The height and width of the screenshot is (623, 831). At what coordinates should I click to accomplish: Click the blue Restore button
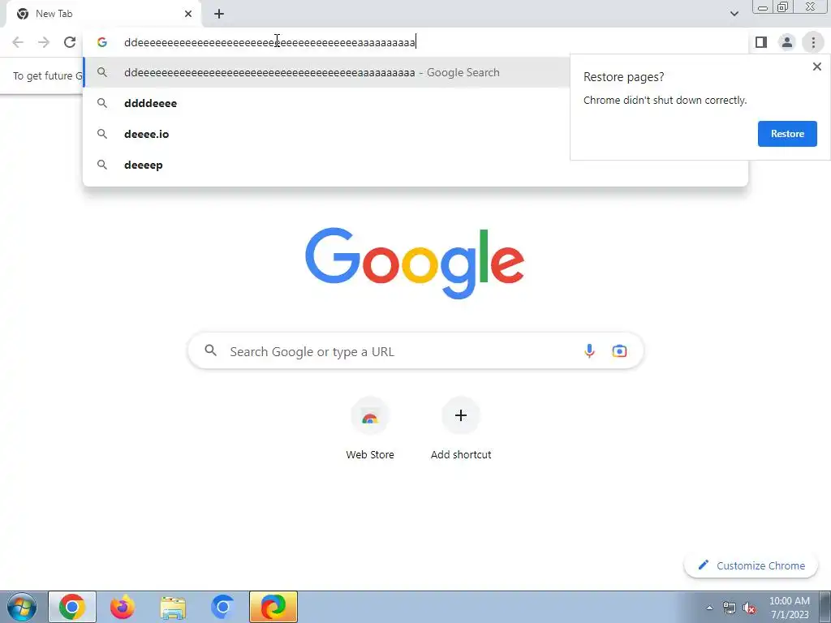pos(787,134)
